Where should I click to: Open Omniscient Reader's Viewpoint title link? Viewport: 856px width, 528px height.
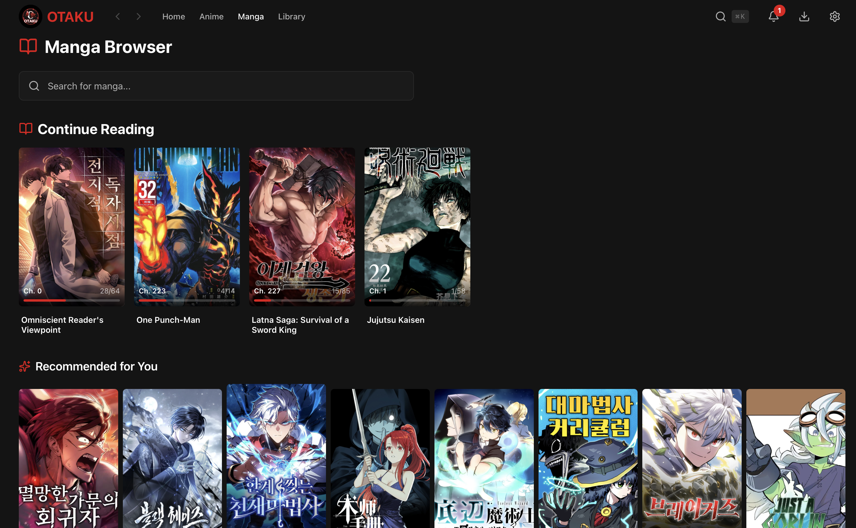coord(62,325)
